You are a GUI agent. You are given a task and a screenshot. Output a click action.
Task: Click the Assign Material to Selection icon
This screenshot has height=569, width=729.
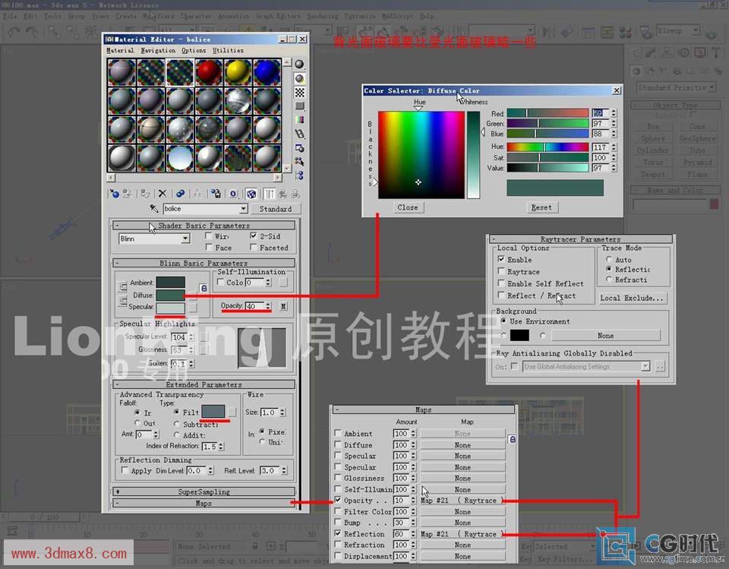pos(145,194)
